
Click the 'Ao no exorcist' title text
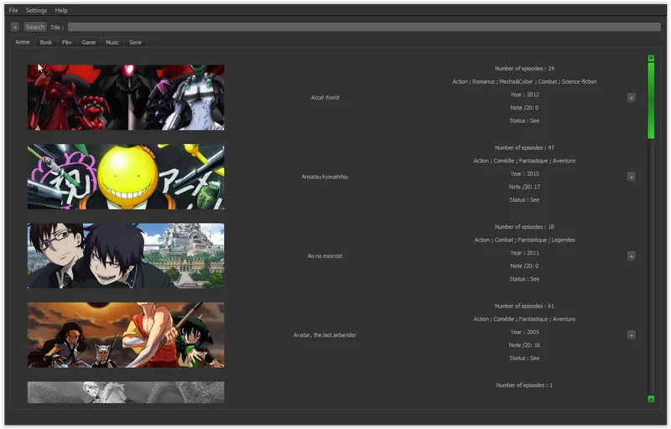point(325,256)
